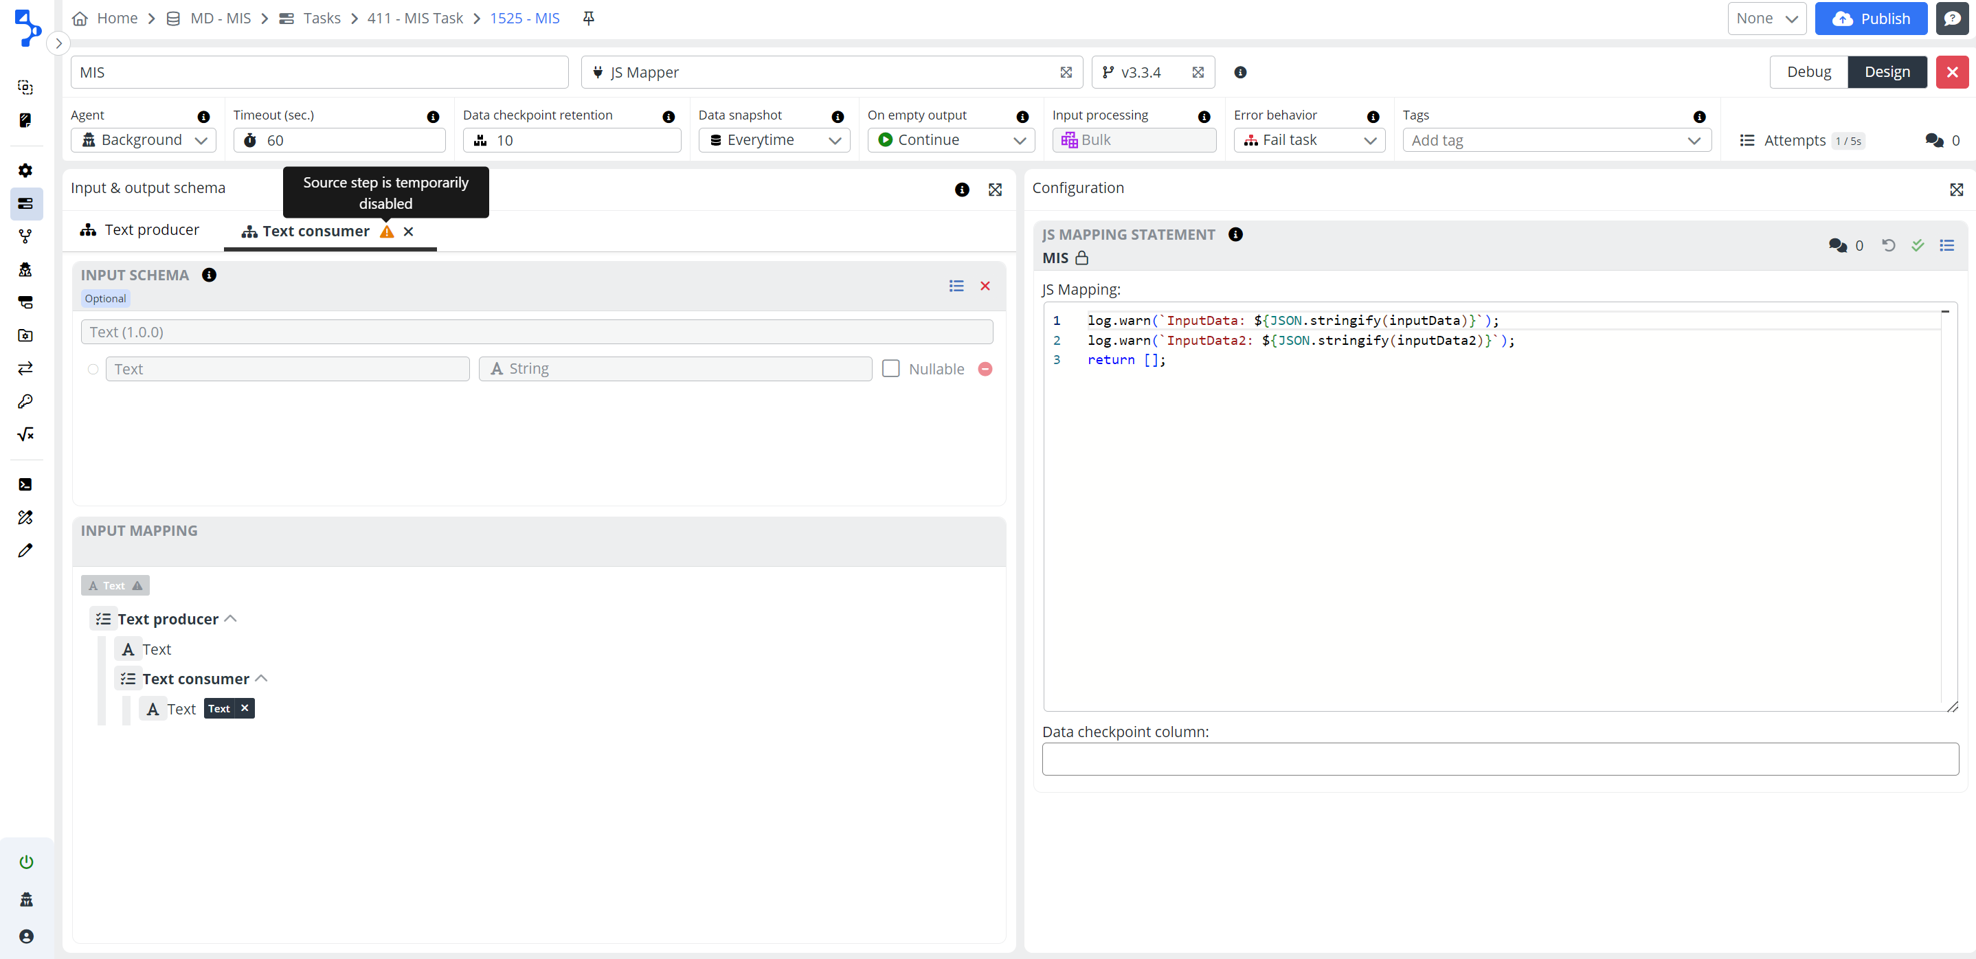The width and height of the screenshot is (1976, 959).
Task: Switch to Debug mode
Action: (1808, 72)
